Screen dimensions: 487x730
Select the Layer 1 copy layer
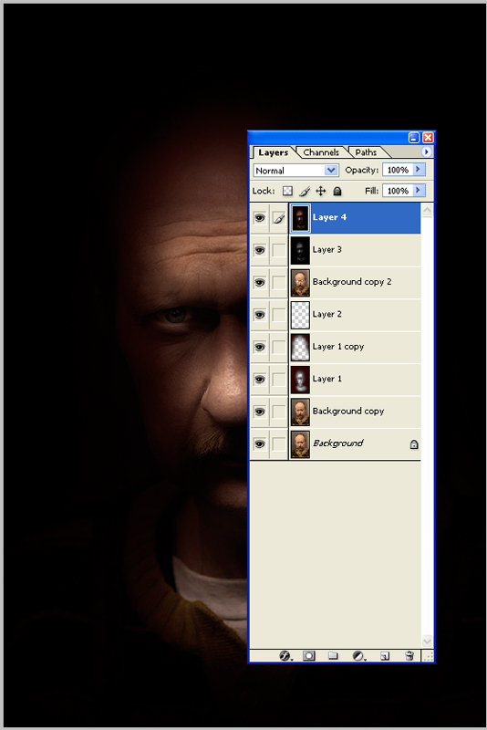tap(355, 348)
